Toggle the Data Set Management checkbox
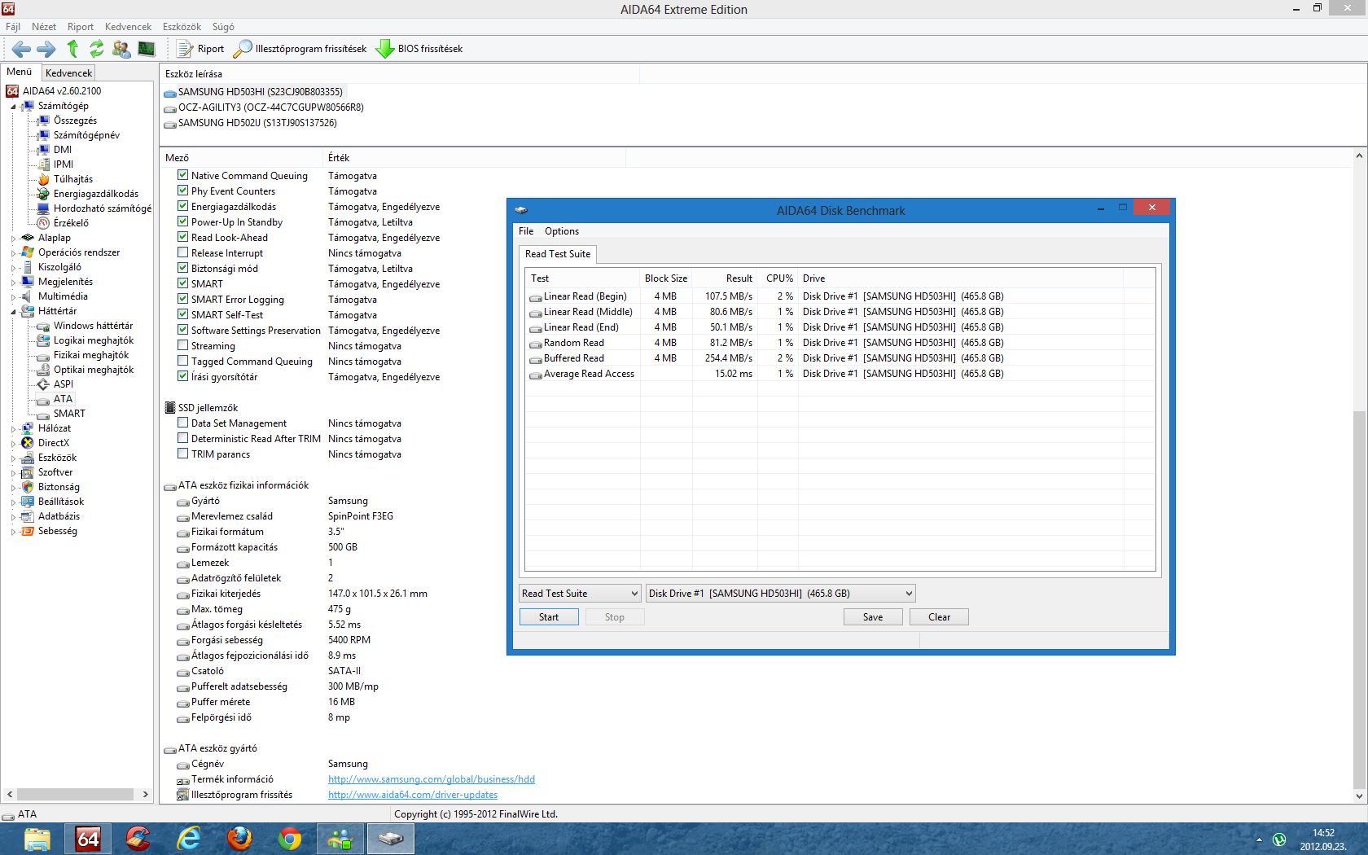 pos(182,423)
